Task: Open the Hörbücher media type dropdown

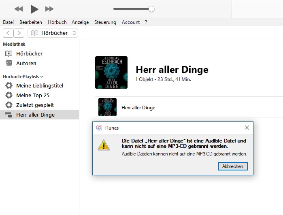Action: (53, 33)
